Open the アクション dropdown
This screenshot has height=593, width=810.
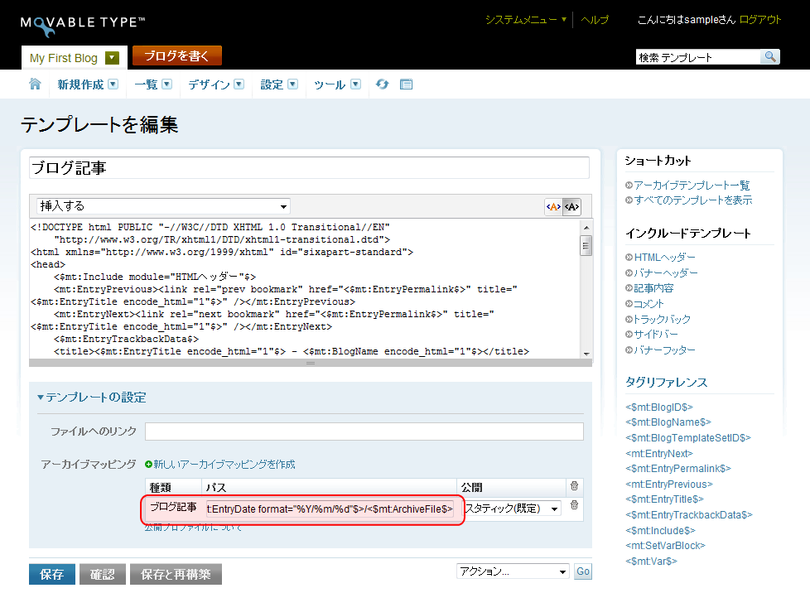tap(513, 571)
